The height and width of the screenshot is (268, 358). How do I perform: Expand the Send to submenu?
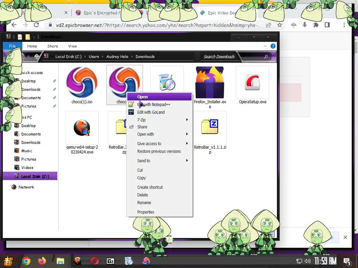coord(159,161)
